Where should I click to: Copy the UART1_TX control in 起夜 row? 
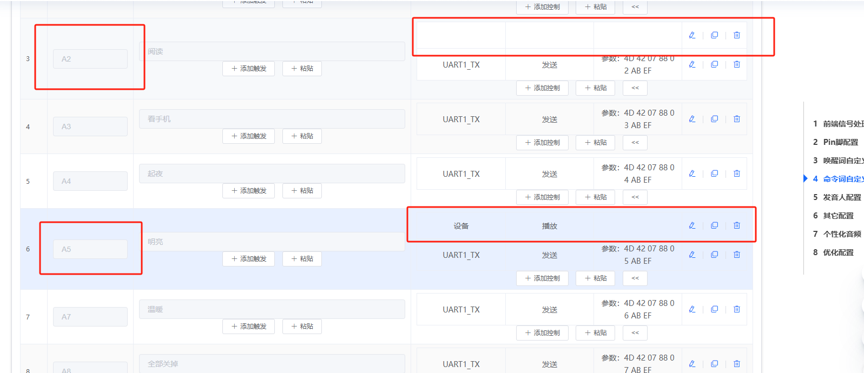(x=714, y=174)
